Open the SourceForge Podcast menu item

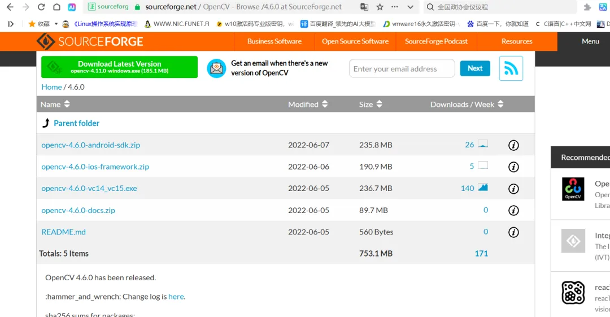(436, 41)
